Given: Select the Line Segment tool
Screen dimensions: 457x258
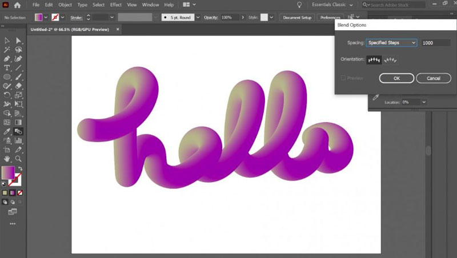Looking at the screenshot, I should (18, 68).
